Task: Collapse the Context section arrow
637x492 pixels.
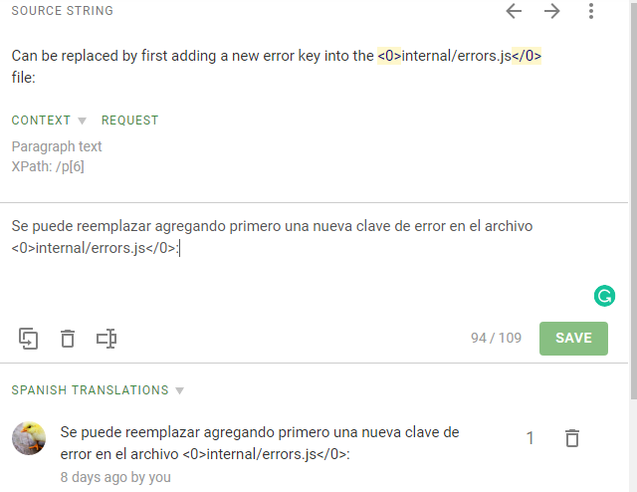Action: [83, 121]
